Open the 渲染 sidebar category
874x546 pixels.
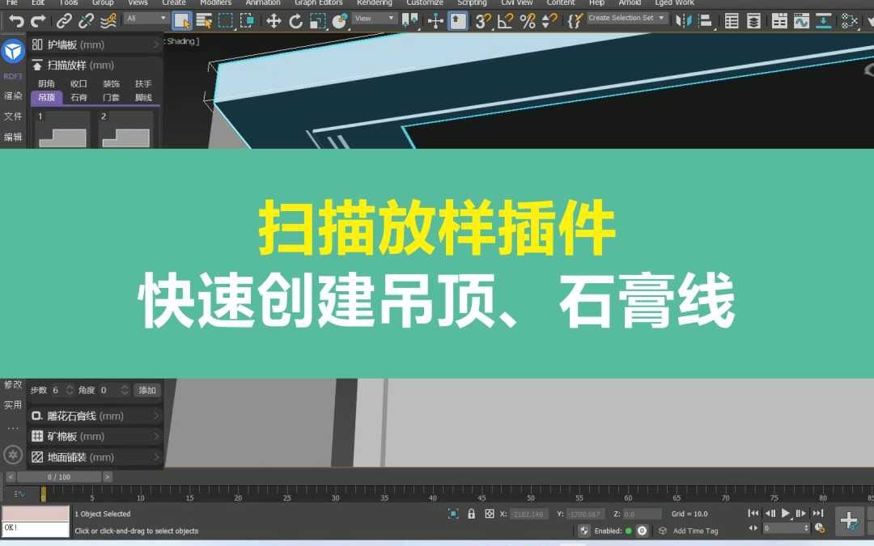pos(13,95)
